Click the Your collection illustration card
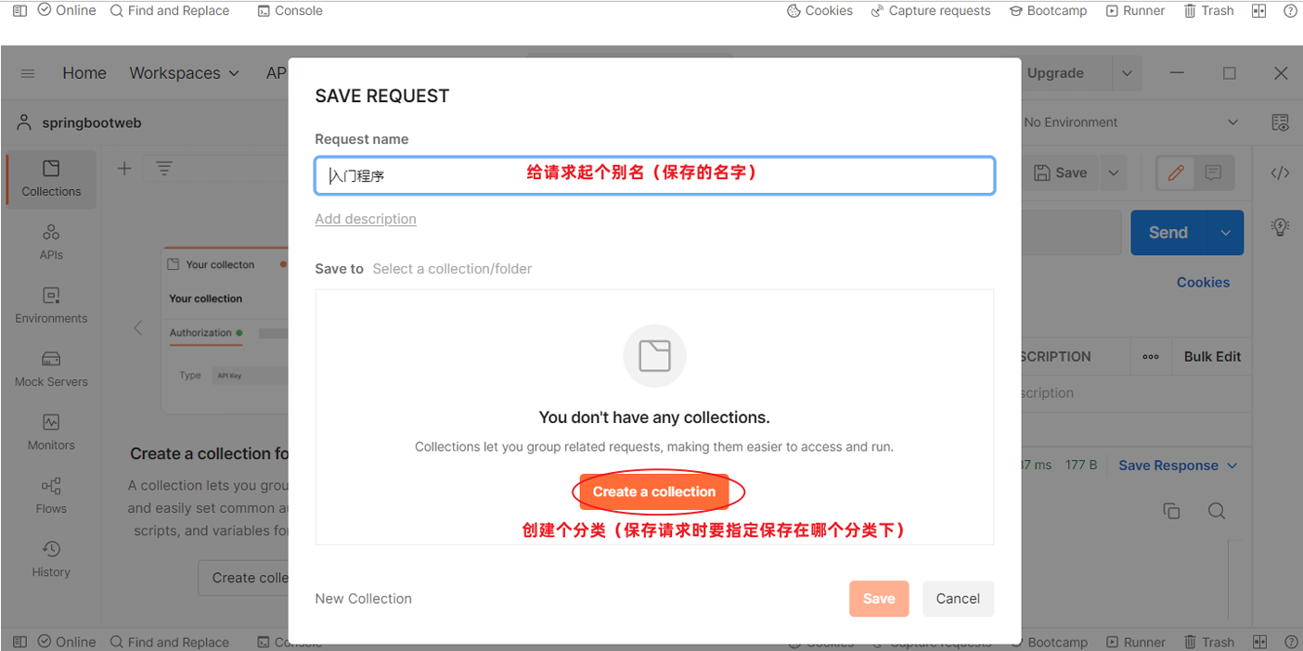The height and width of the screenshot is (651, 1303). pyautogui.click(x=225, y=329)
